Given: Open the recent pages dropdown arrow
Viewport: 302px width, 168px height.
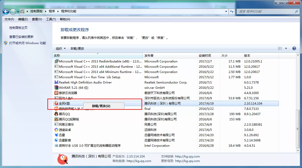Looking at the screenshot, I should (18, 12).
